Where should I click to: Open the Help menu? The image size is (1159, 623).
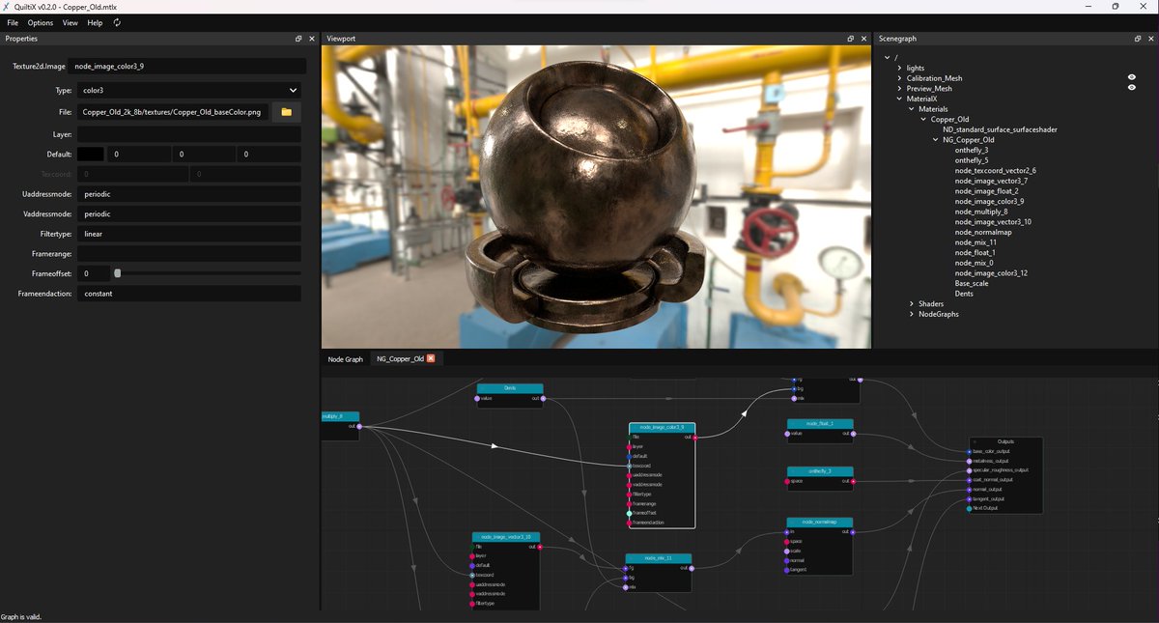(95, 22)
